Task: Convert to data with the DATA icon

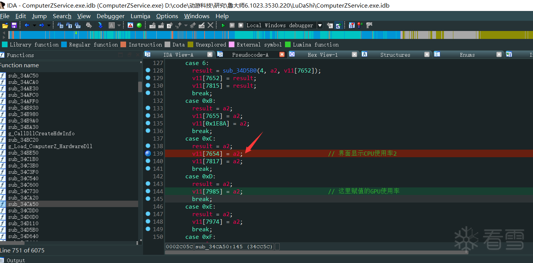Action: [x=161, y=25]
